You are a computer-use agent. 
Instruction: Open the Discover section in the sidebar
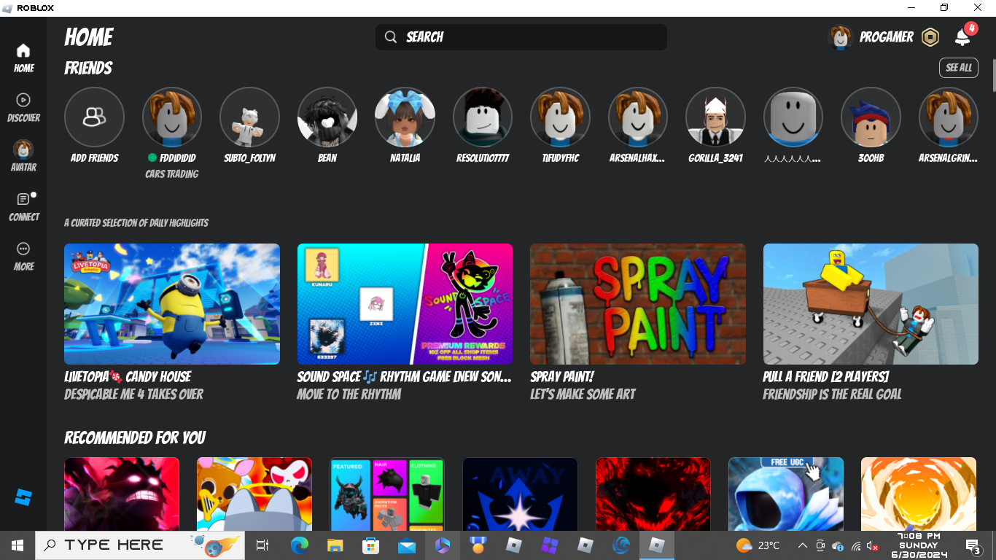(x=23, y=108)
